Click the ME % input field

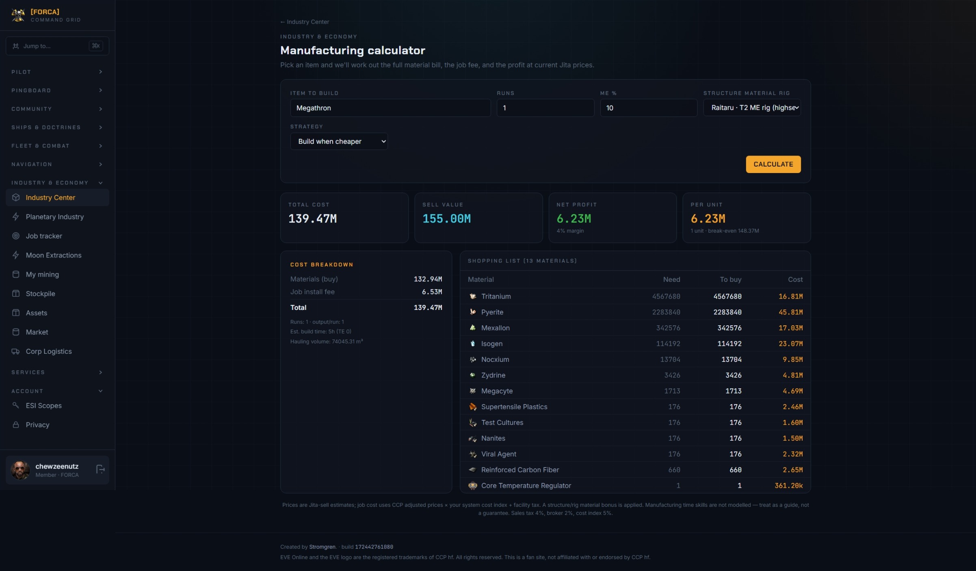click(x=649, y=108)
